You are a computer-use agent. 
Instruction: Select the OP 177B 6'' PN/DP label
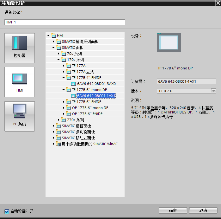(87, 114)
